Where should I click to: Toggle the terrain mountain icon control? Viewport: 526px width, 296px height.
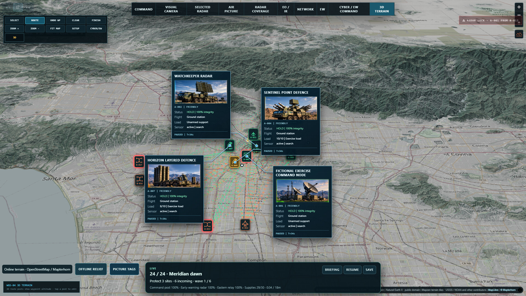click(x=519, y=34)
